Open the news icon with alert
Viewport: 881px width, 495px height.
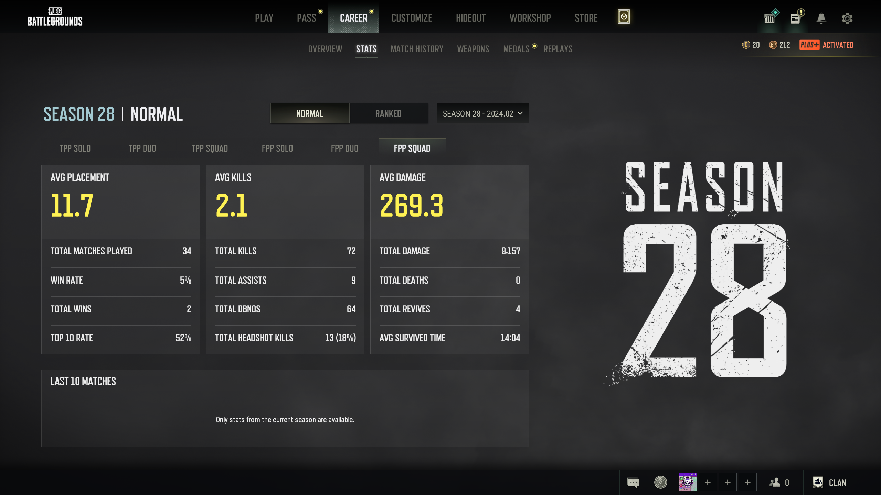click(795, 18)
